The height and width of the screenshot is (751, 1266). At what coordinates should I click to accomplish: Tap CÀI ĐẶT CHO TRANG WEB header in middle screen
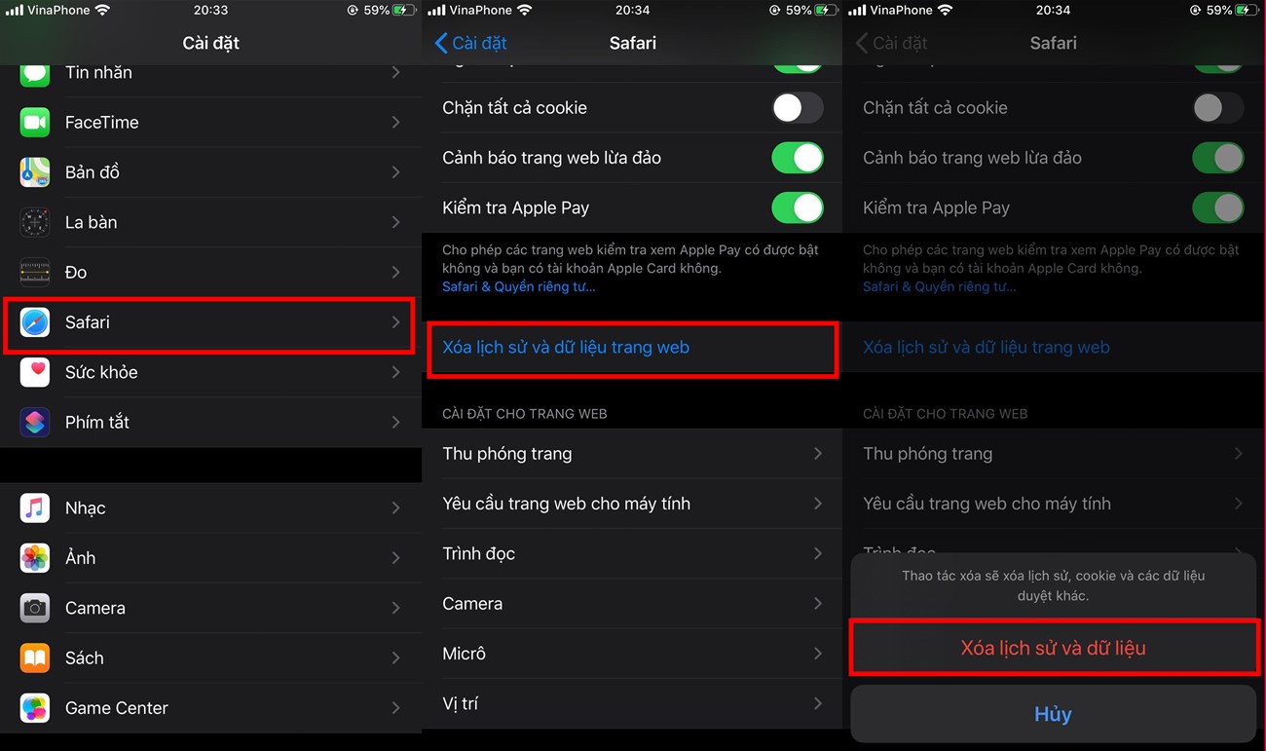[525, 414]
